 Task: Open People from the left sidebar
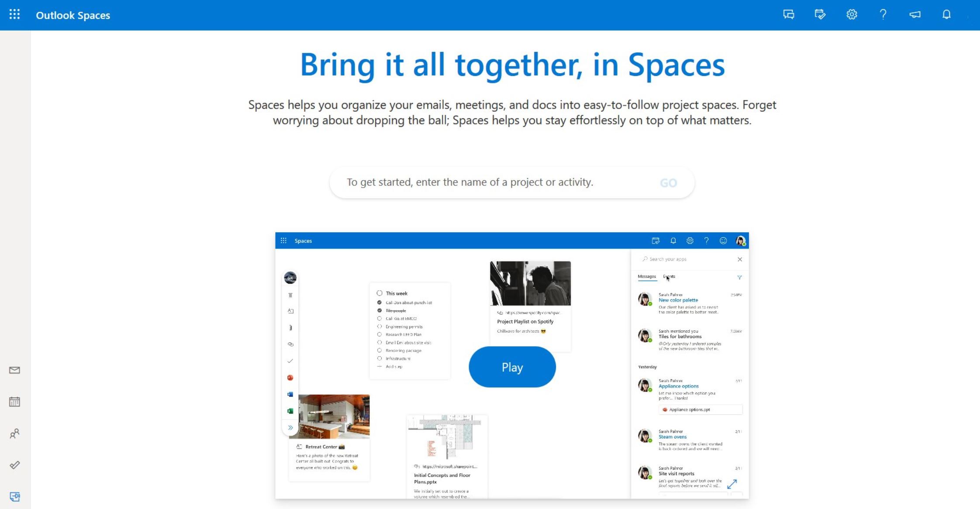click(x=14, y=433)
